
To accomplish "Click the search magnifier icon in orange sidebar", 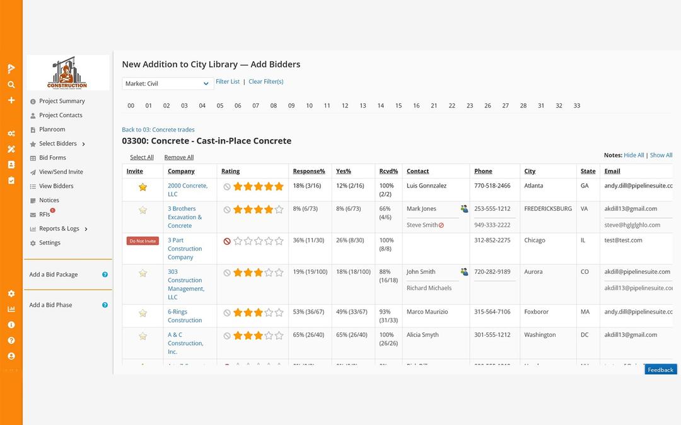I will 11,84.
